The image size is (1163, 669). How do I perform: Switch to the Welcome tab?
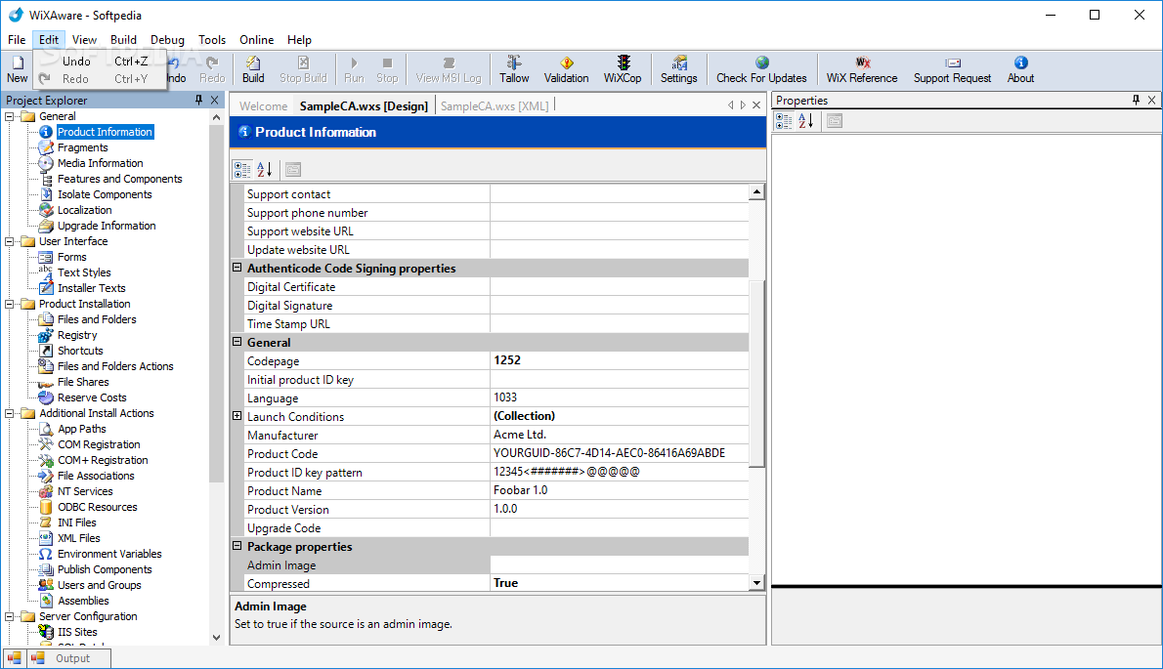pyautogui.click(x=263, y=105)
